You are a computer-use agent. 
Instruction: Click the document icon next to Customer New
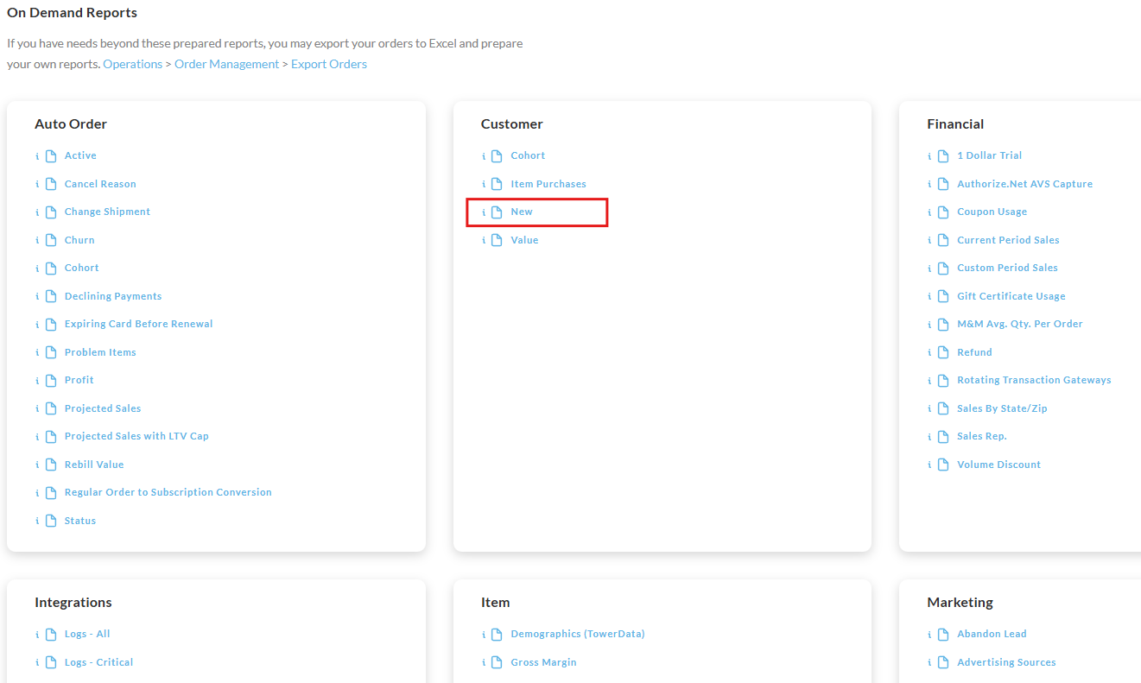497,212
